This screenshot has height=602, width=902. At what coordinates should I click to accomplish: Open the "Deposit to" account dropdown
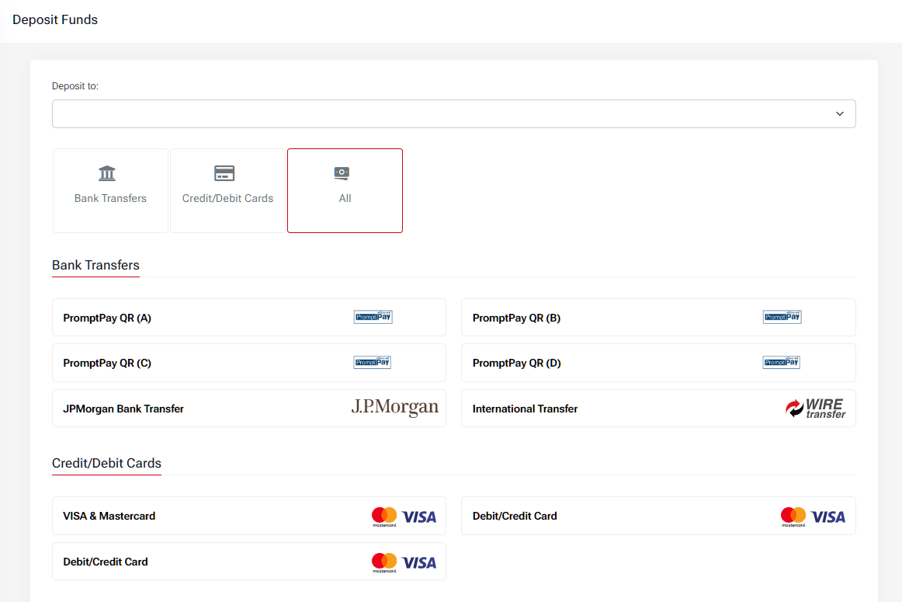(454, 114)
